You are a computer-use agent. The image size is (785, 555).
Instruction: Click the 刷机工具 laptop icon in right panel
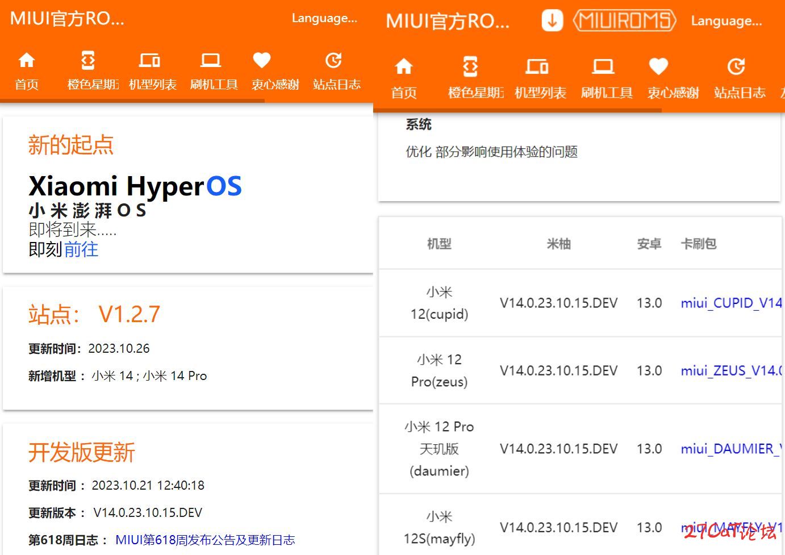click(603, 67)
